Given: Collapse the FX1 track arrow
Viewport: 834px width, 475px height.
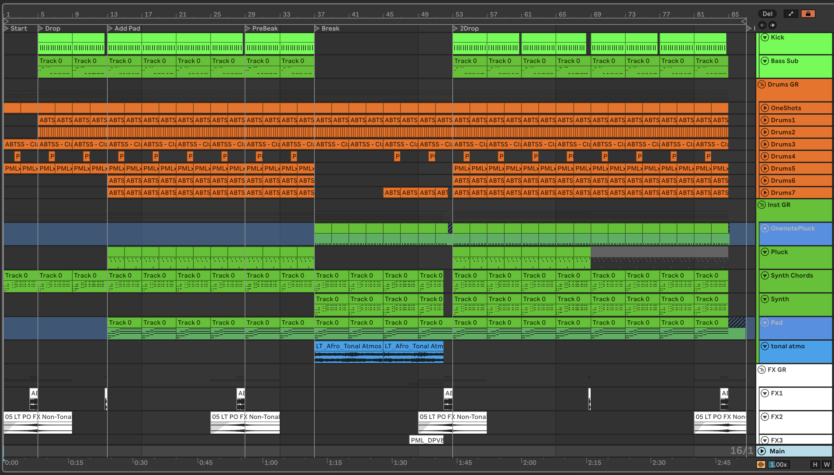Looking at the screenshot, I should tap(765, 393).
